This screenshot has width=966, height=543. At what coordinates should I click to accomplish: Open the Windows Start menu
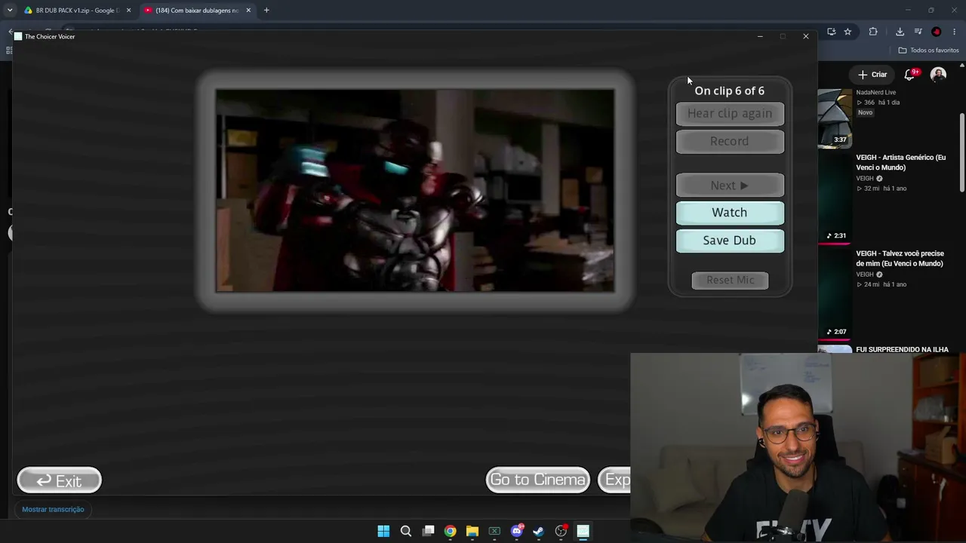383,531
